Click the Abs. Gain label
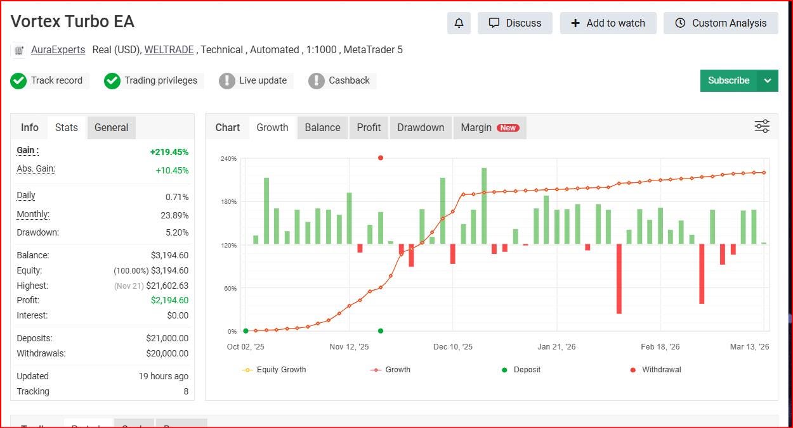Image resolution: width=793 pixels, height=428 pixels. click(36, 169)
